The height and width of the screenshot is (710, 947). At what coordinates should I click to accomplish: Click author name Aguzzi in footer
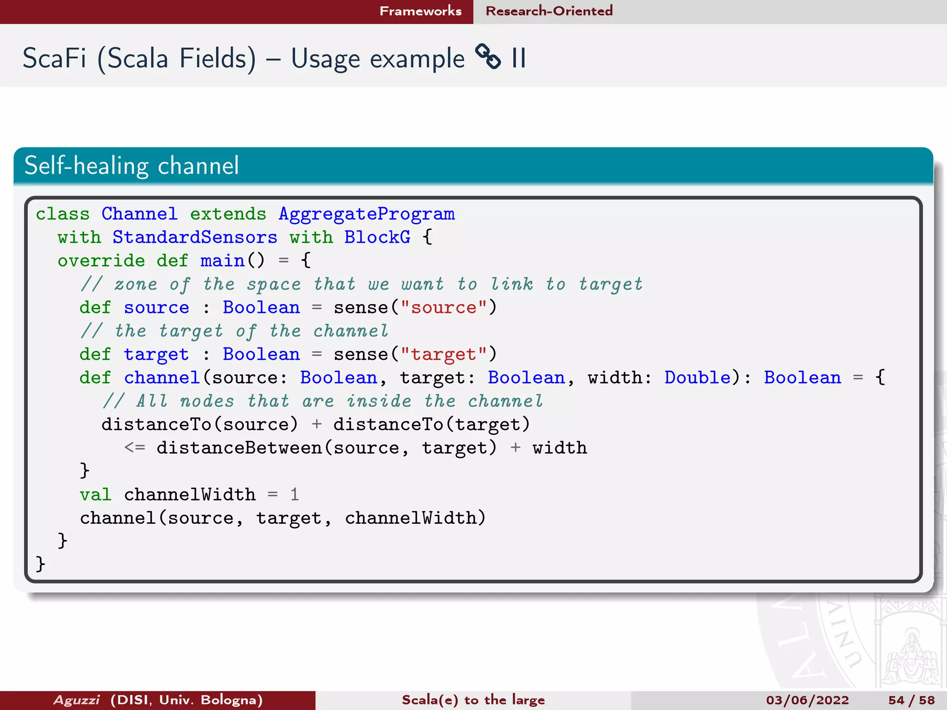(76, 700)
